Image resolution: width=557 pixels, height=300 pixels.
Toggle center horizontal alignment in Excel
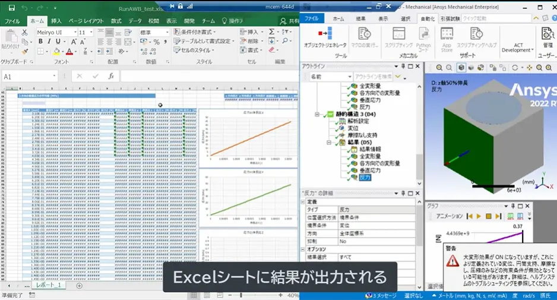[x=110, y=42]
